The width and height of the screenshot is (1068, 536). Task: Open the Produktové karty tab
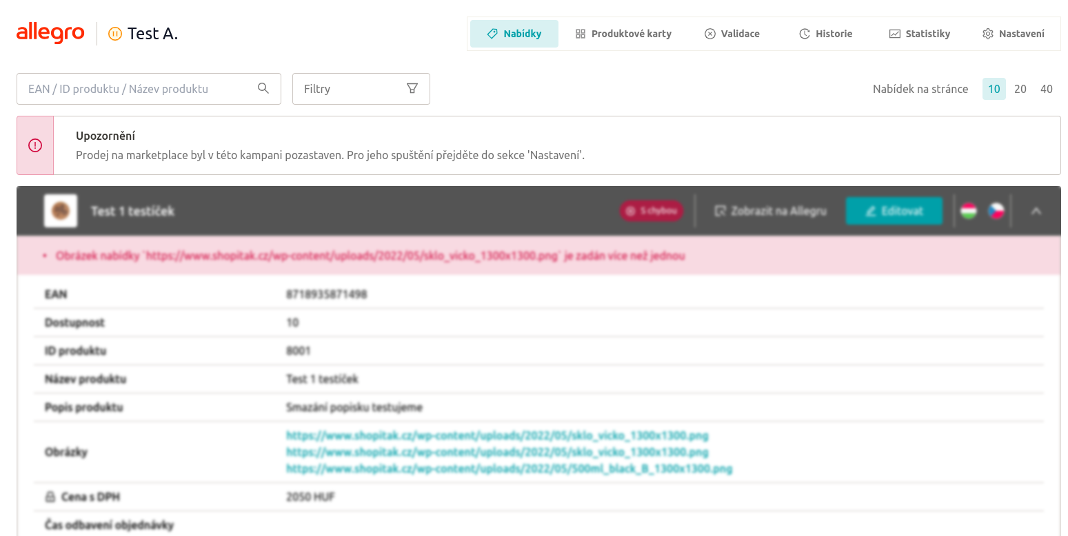pyautogui.click(x=623, y=34)
